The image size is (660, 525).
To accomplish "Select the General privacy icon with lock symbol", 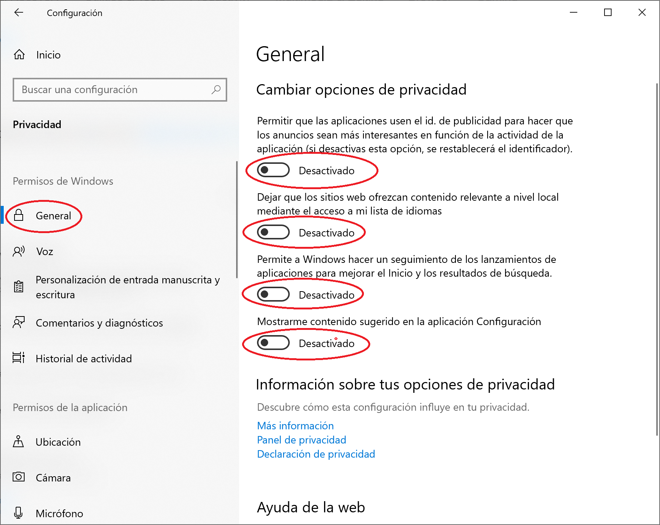I will click(x=19, y=215).
